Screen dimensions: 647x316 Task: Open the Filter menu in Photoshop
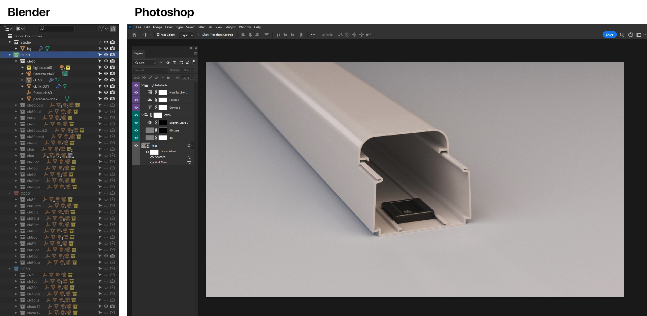point(201,27)
